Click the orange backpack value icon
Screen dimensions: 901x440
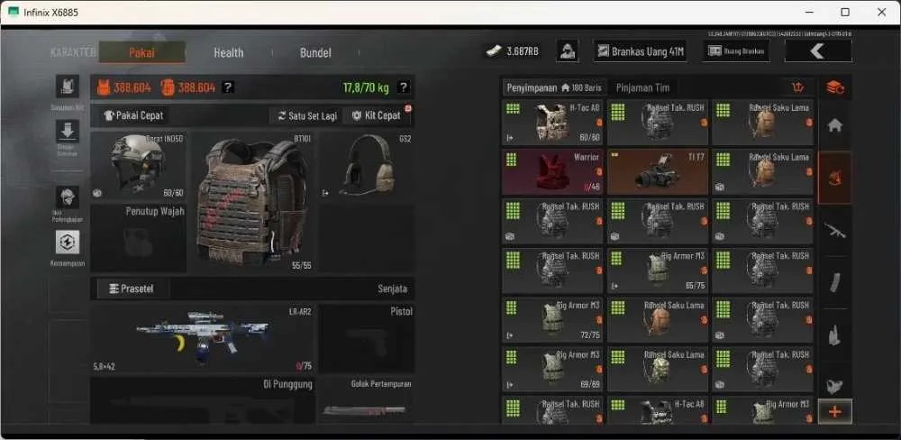point(168,87)
